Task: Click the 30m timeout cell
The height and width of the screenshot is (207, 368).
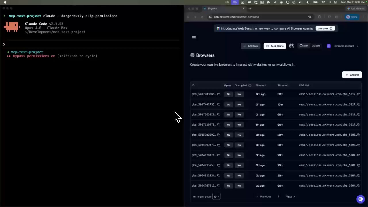Action: point(280,94)
